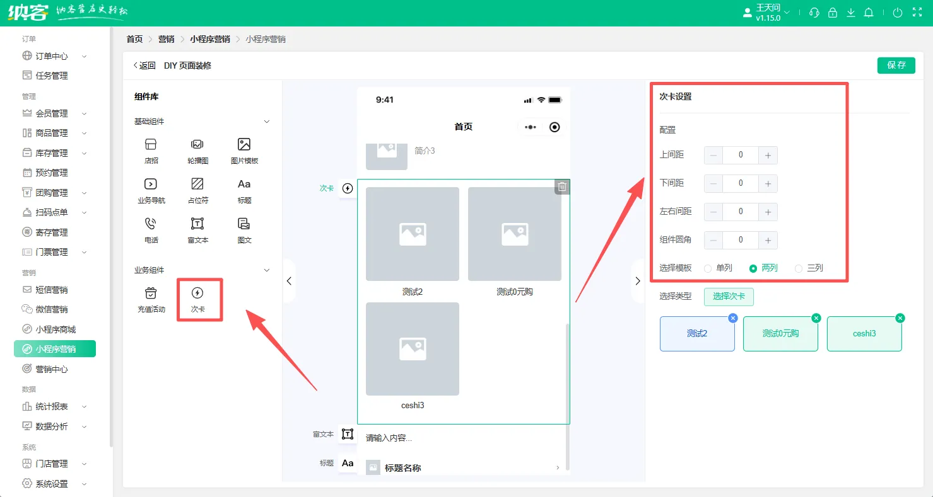Add the 电话 phone component
The image size is (933, 497).
coord(151,230)
